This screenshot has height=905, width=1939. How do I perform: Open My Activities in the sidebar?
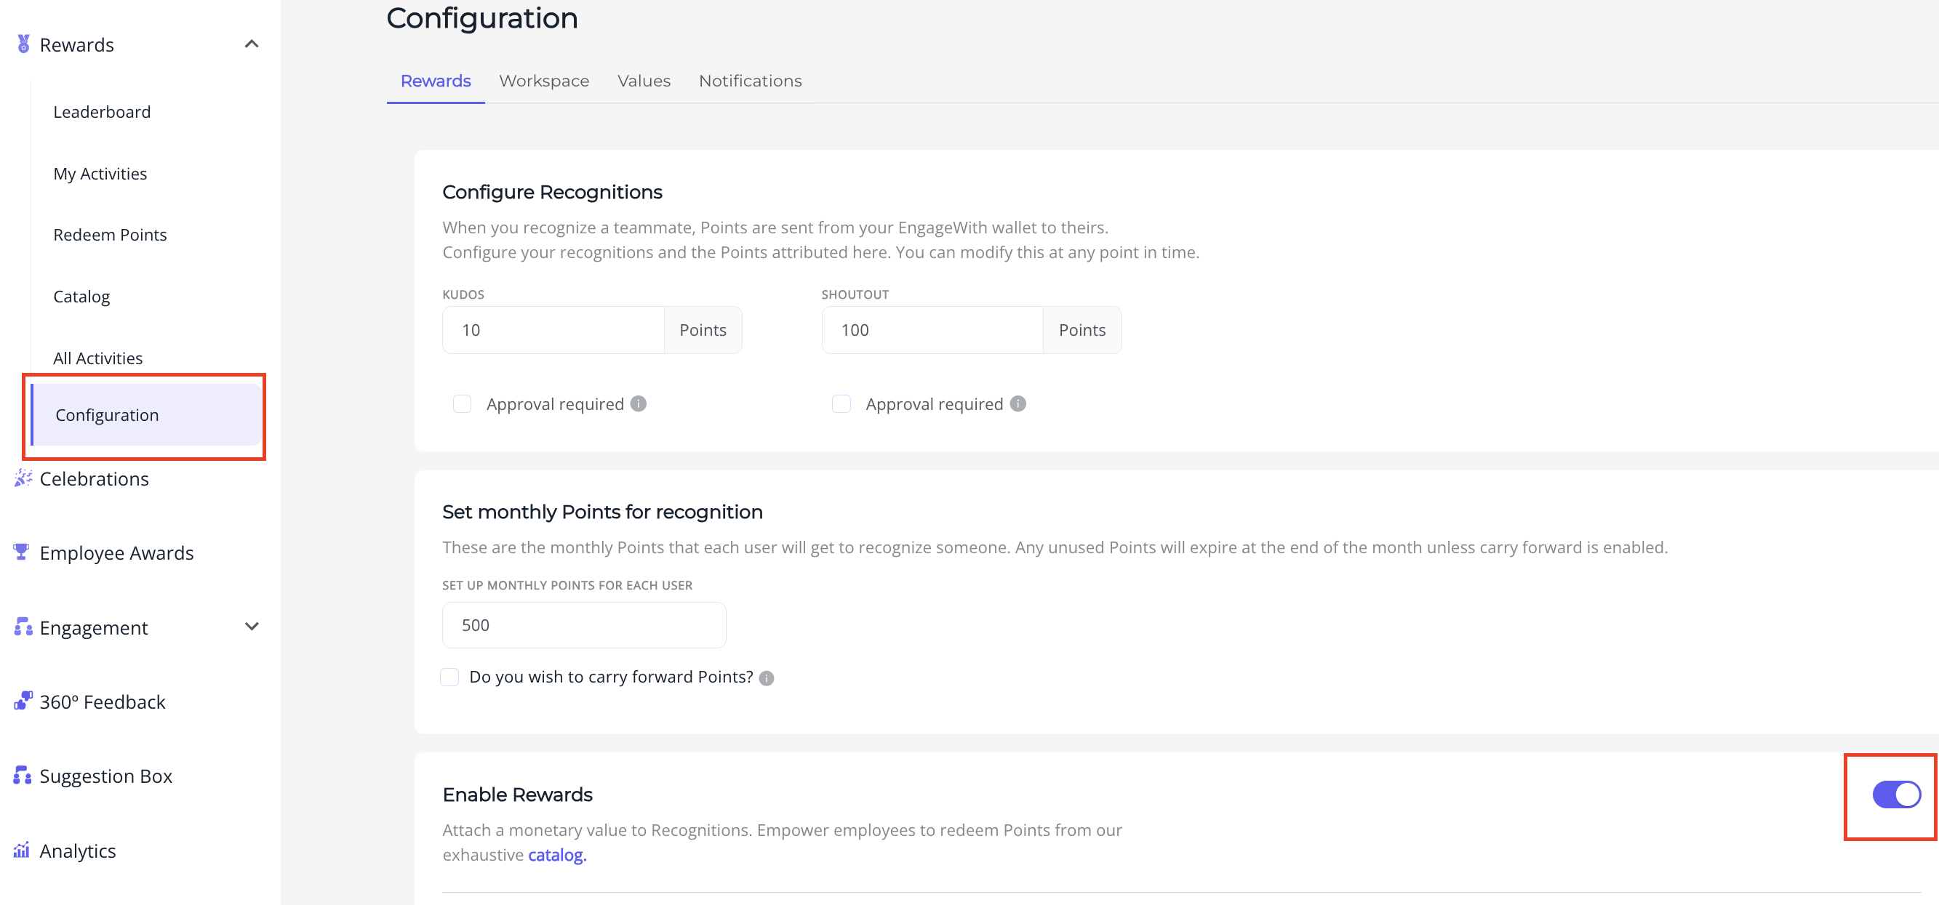click(100, 174)
